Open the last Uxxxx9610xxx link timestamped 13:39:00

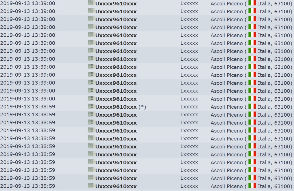[x=116, y=99]
